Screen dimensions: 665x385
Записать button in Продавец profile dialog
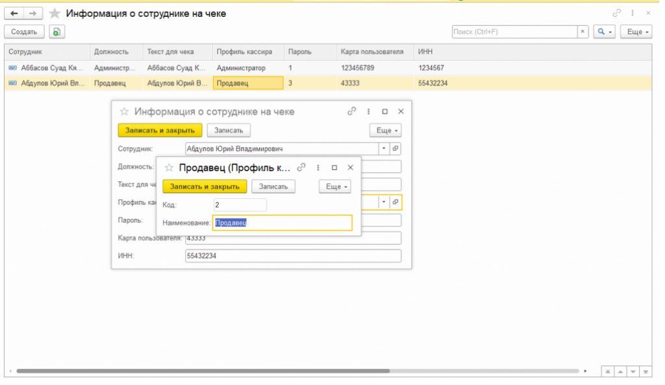click(x=273, y=187)
